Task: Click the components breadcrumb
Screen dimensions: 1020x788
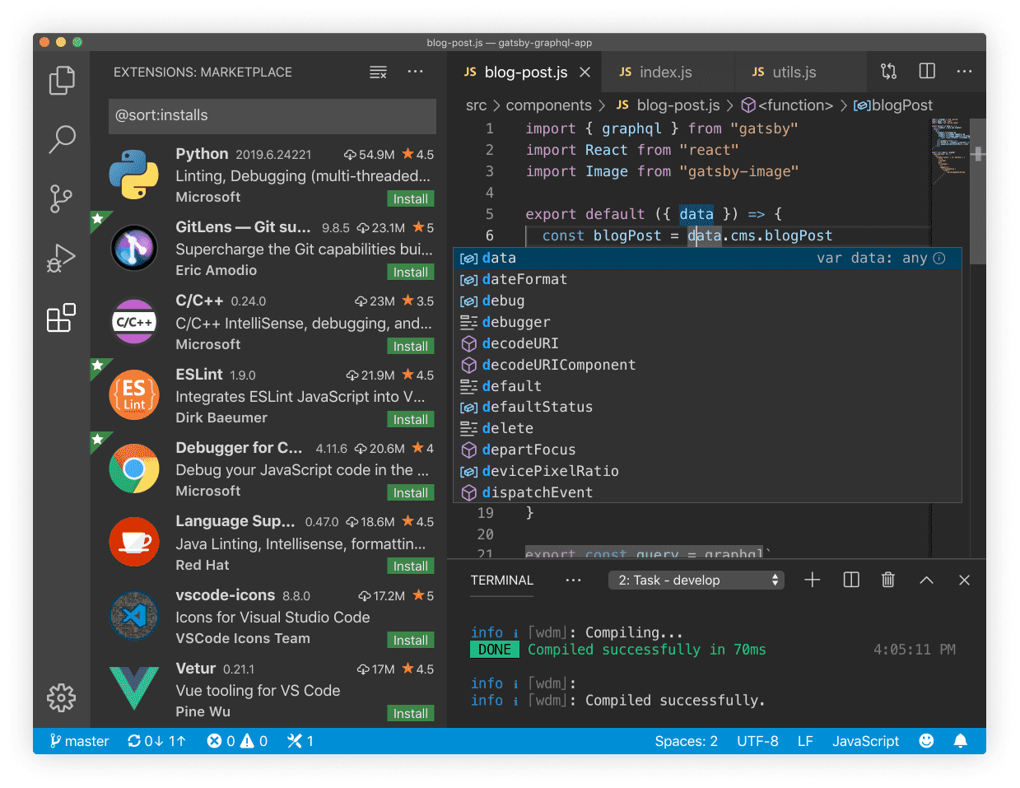Action: pos(548,105)
